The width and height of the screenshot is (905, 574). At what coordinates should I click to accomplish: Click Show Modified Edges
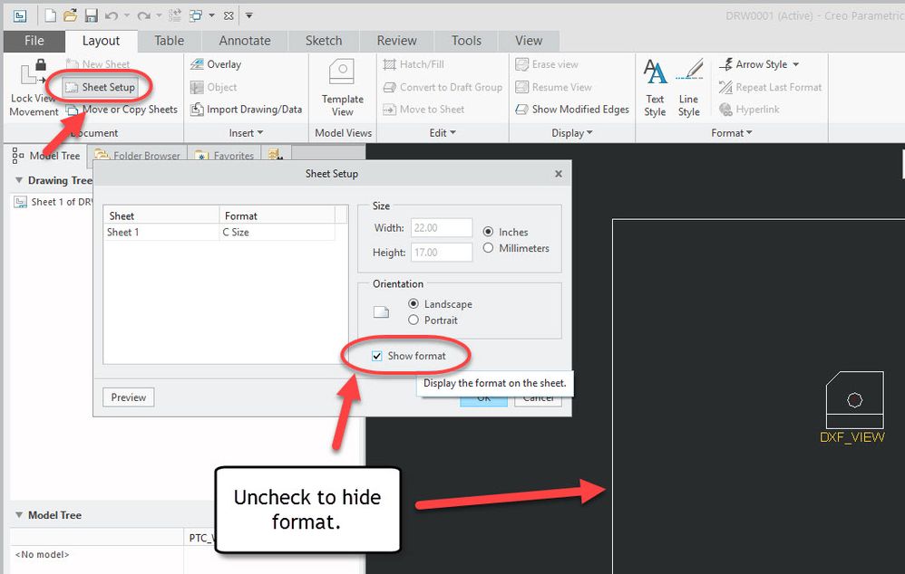(x=572, y=110)
